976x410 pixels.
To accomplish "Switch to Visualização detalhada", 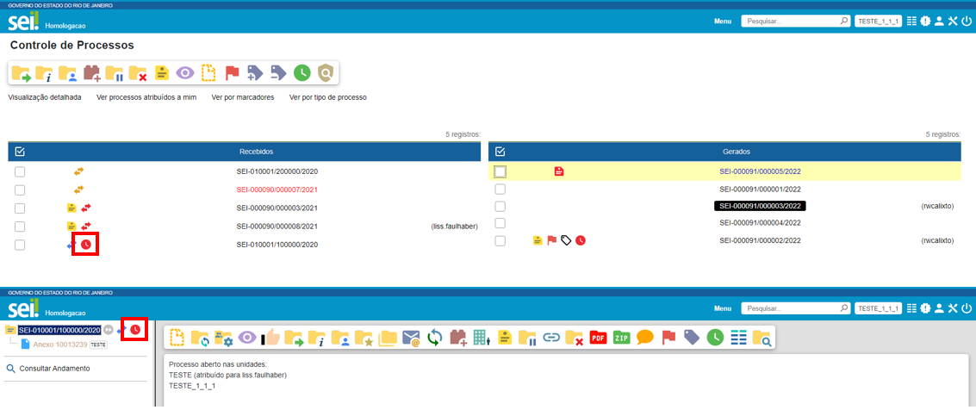I will [45, 97].
